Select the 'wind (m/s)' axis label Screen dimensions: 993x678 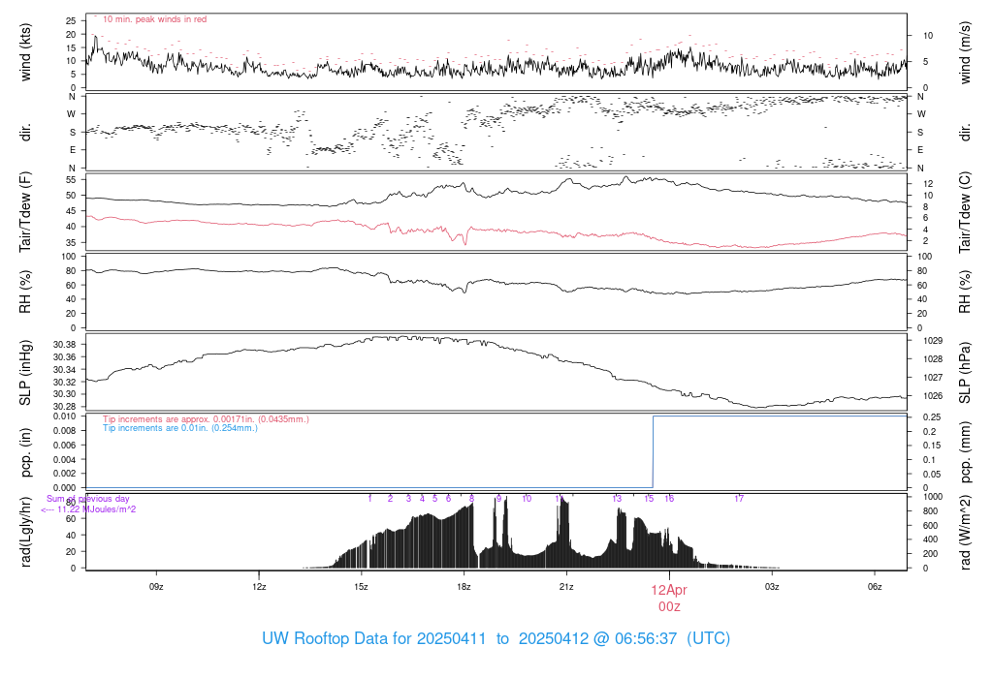coord(965,52)
